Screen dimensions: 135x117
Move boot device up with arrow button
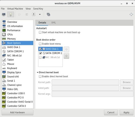coord(66,49)
